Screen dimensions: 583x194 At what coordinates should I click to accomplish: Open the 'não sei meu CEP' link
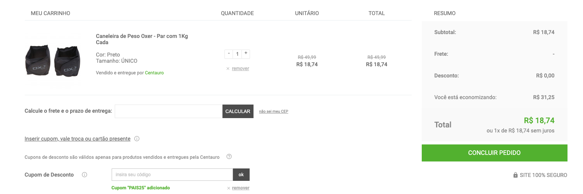pyautogui.click(x=274, y=112)
